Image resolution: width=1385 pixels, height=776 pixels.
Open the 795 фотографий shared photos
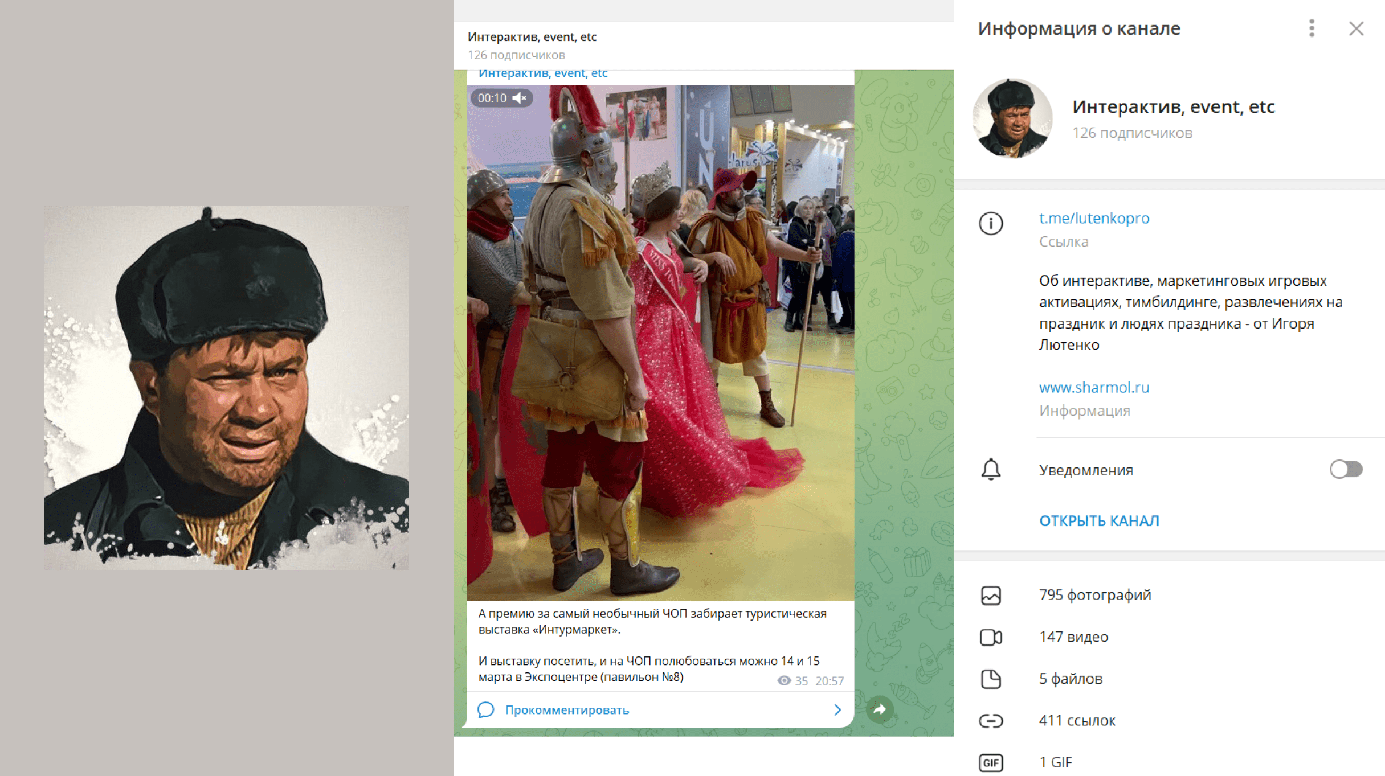[1094, 595]
